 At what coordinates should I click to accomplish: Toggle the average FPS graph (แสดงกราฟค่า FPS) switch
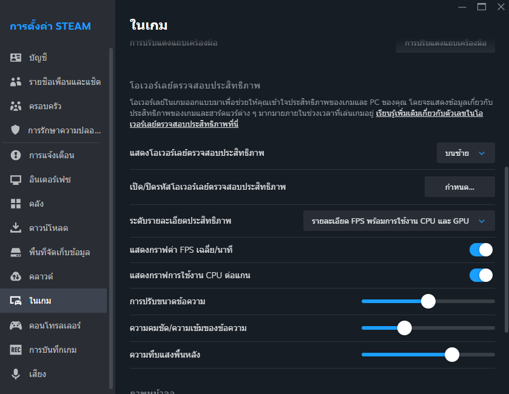[480, 250]
